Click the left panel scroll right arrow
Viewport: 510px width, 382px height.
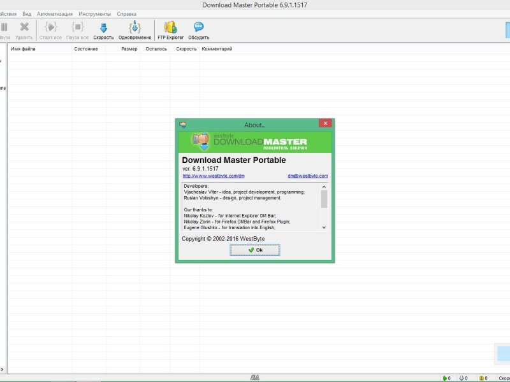[2, 369]
